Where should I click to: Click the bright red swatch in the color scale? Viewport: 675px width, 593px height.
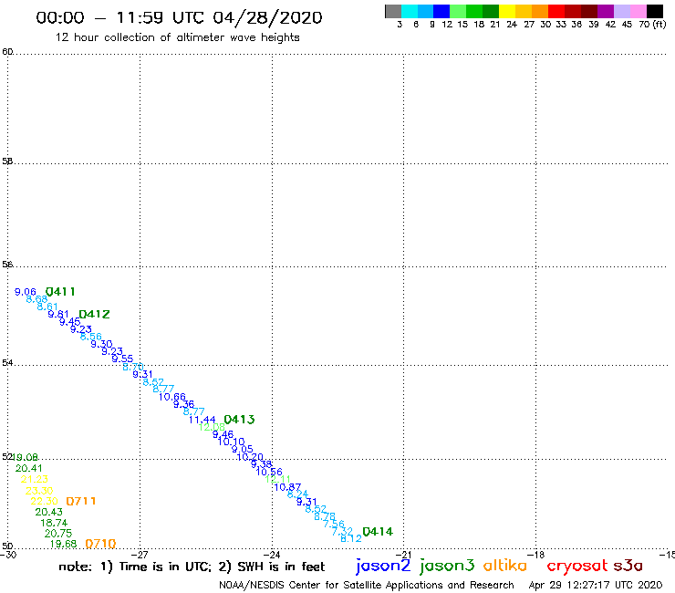pyautogui.click(x=556, y=11)
